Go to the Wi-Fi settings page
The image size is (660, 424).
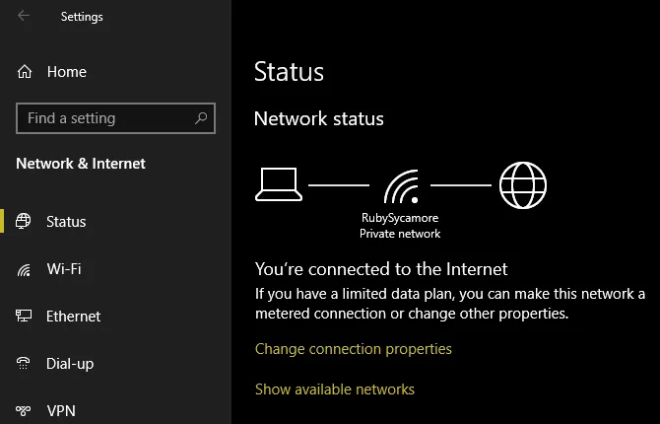[x=64, y=269]
